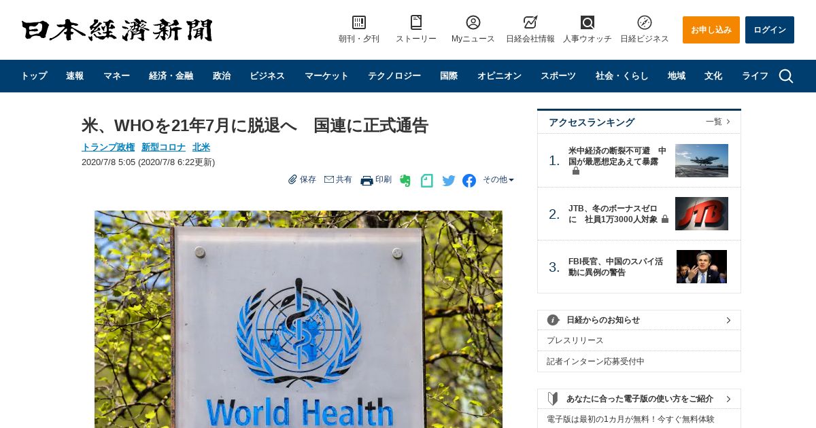Expand the その他 share dropdown
The height and width of the screenshot is (428, 816).
pyautogui.click(x=498, y=179)
